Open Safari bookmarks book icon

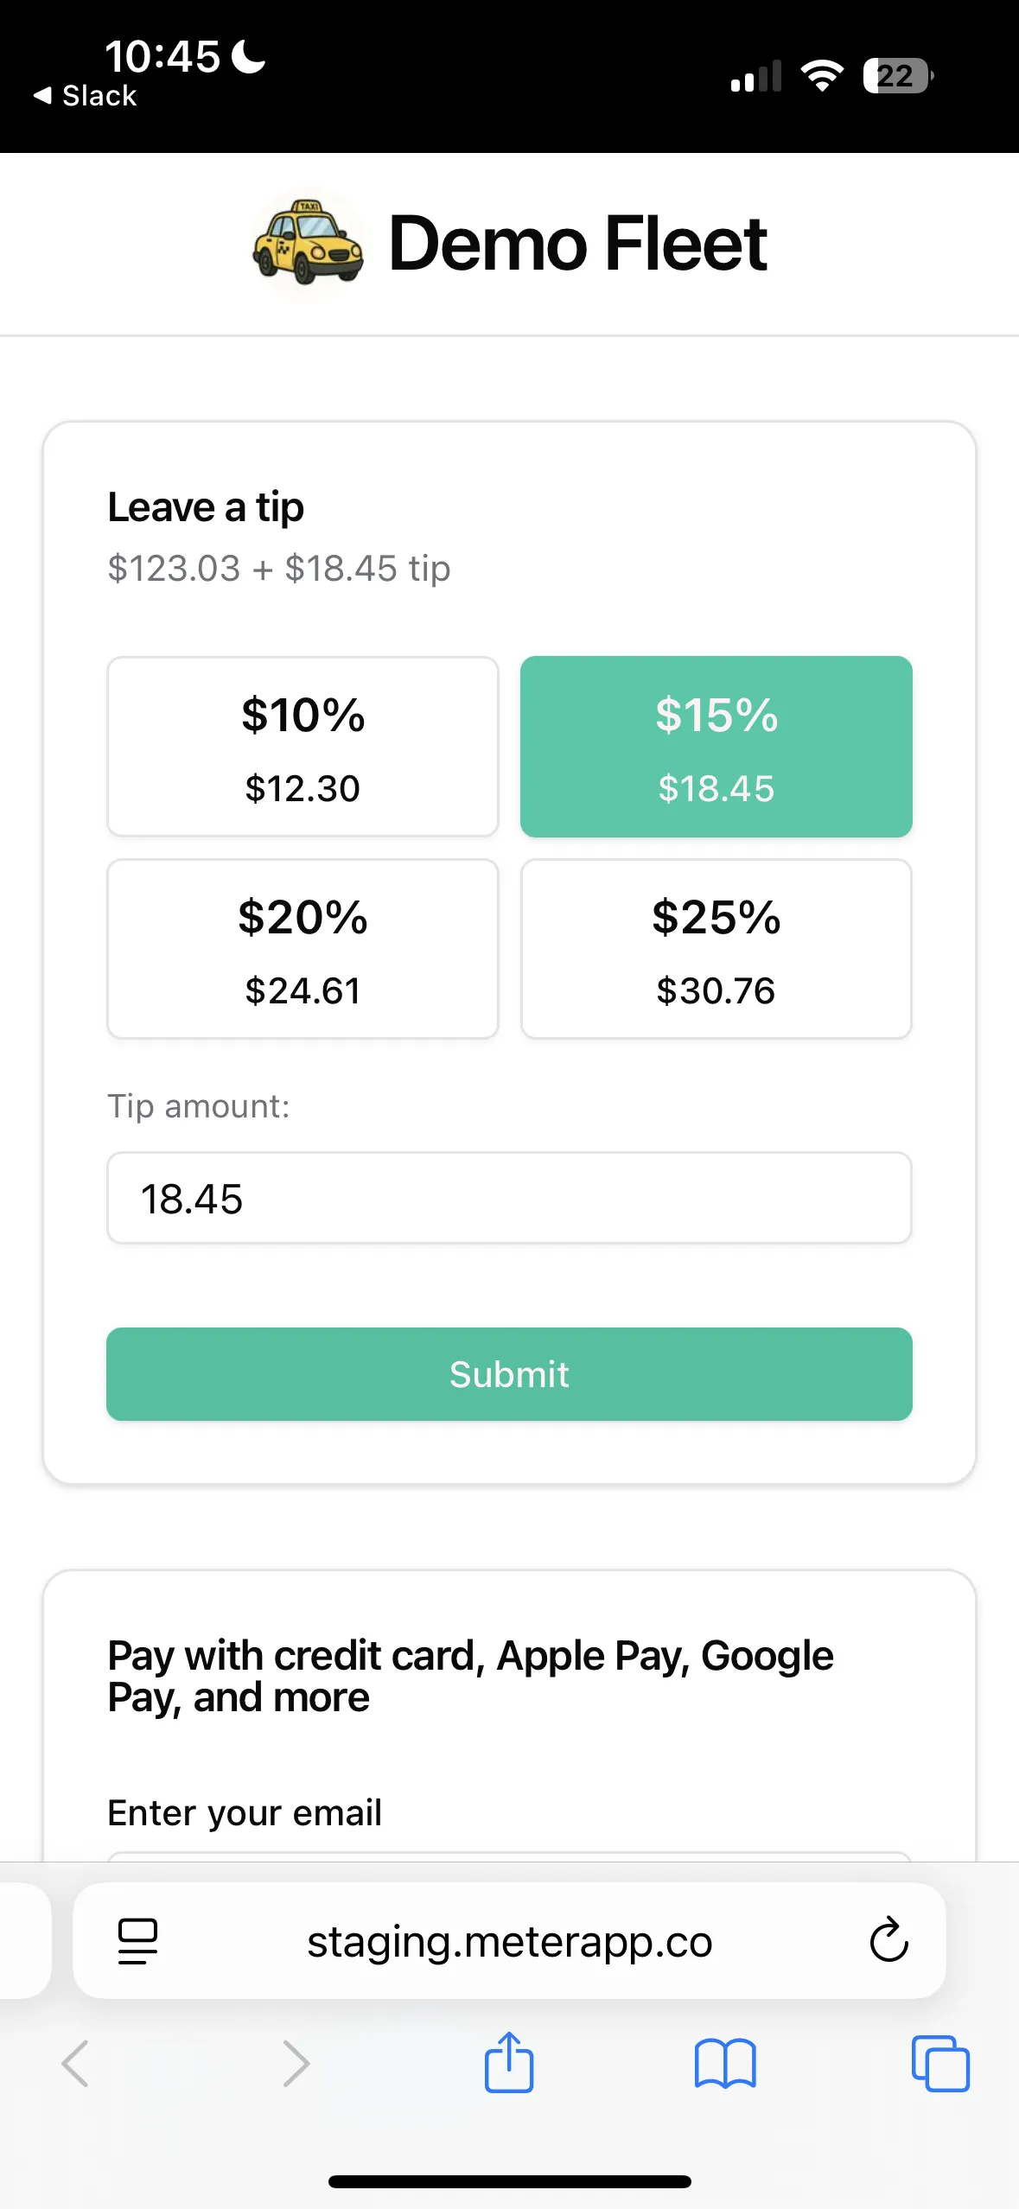[x=725, y=2064]
